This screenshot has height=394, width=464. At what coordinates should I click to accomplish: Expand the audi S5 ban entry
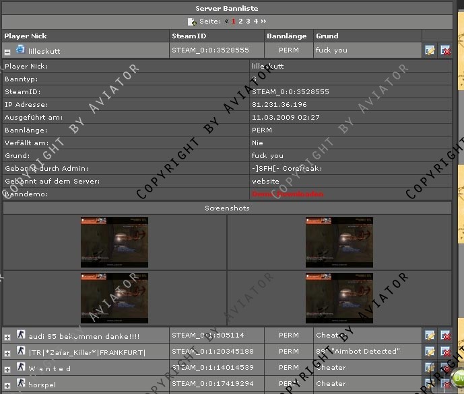(x=7, y=336)
